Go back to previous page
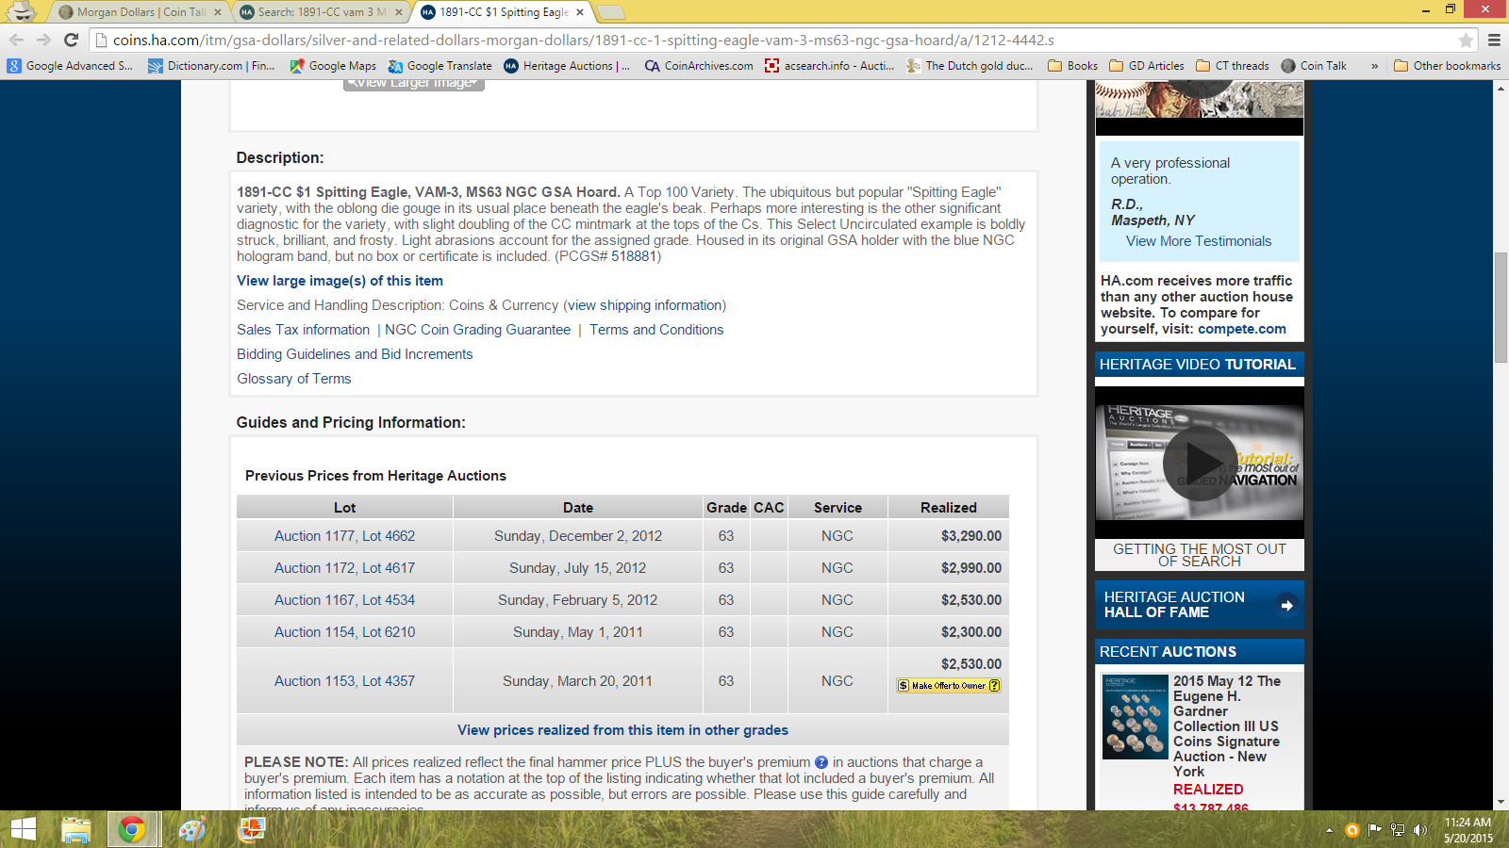The image size is (1509, 848). (x=16, y=40)
